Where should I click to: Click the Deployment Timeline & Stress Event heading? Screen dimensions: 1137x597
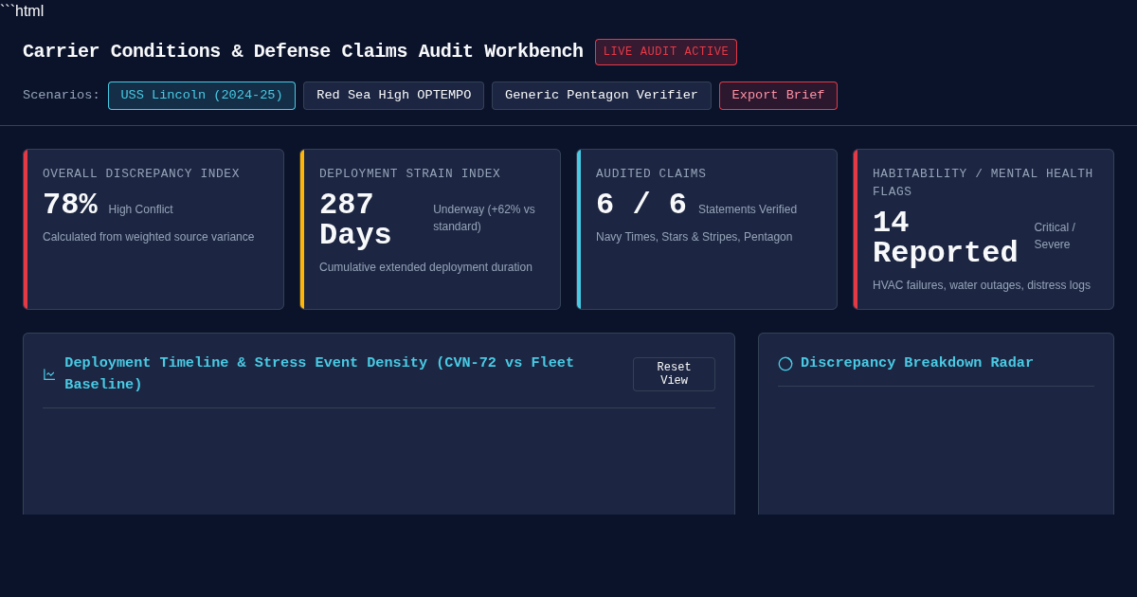point(319,374)
